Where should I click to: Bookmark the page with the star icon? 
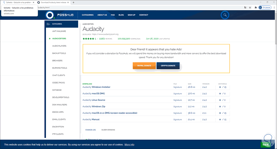tap(250, 7)
